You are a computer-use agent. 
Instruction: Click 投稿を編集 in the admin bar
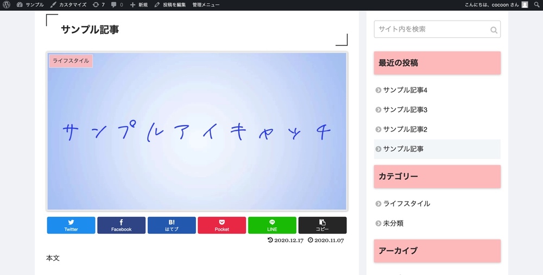click(x=170, y=5)
